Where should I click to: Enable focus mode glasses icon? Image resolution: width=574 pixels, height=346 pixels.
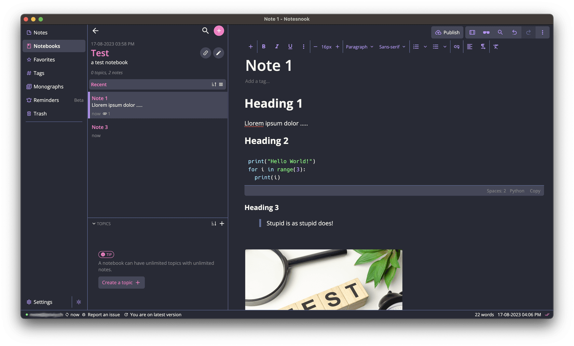(x=486, y=32)
